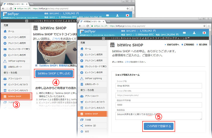
Task: Open ビットコインをもらう in rear window sidebar
Action: pos(16,90)
